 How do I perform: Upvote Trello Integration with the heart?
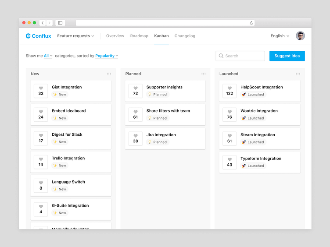tap(41, 159)
